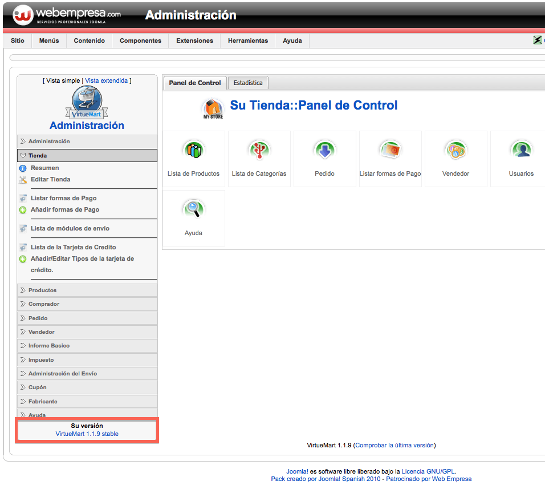The height and width of the screenshot is (489, 545).
Task: Open Añadir formas de Pago link
Action: click(65, 210)
